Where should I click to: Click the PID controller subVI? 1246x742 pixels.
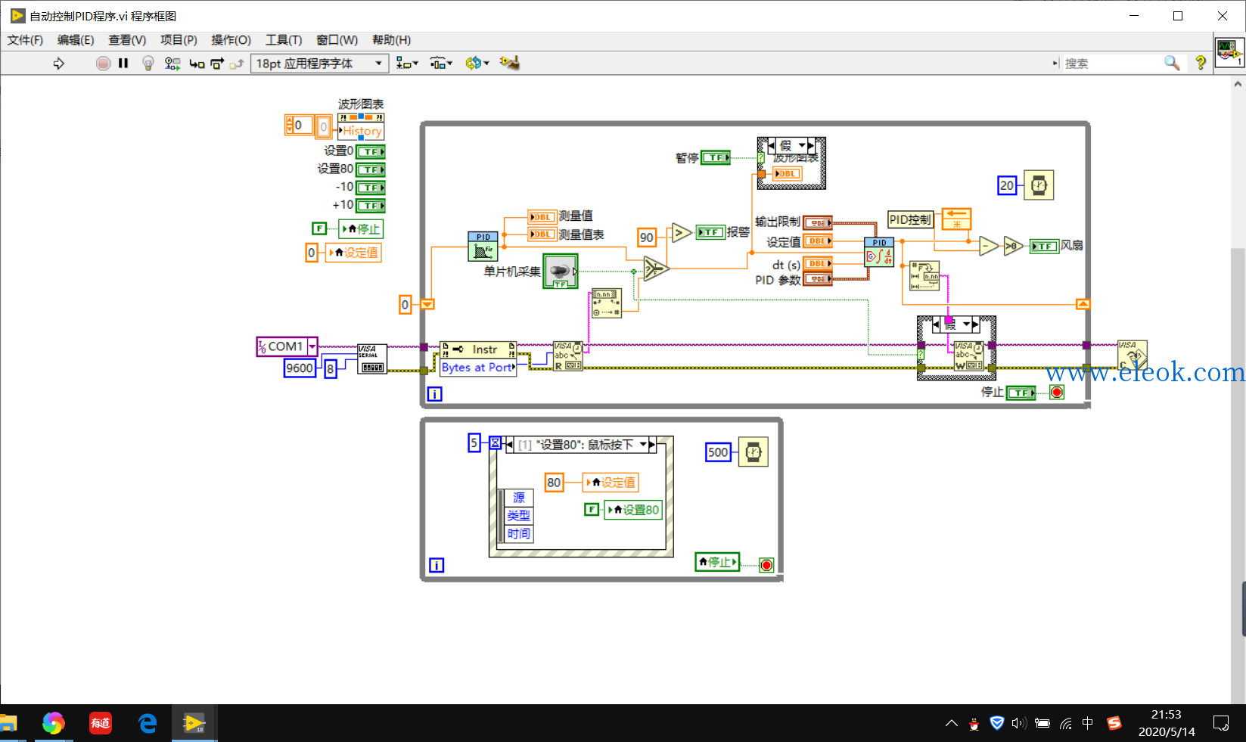coord(879,253)
